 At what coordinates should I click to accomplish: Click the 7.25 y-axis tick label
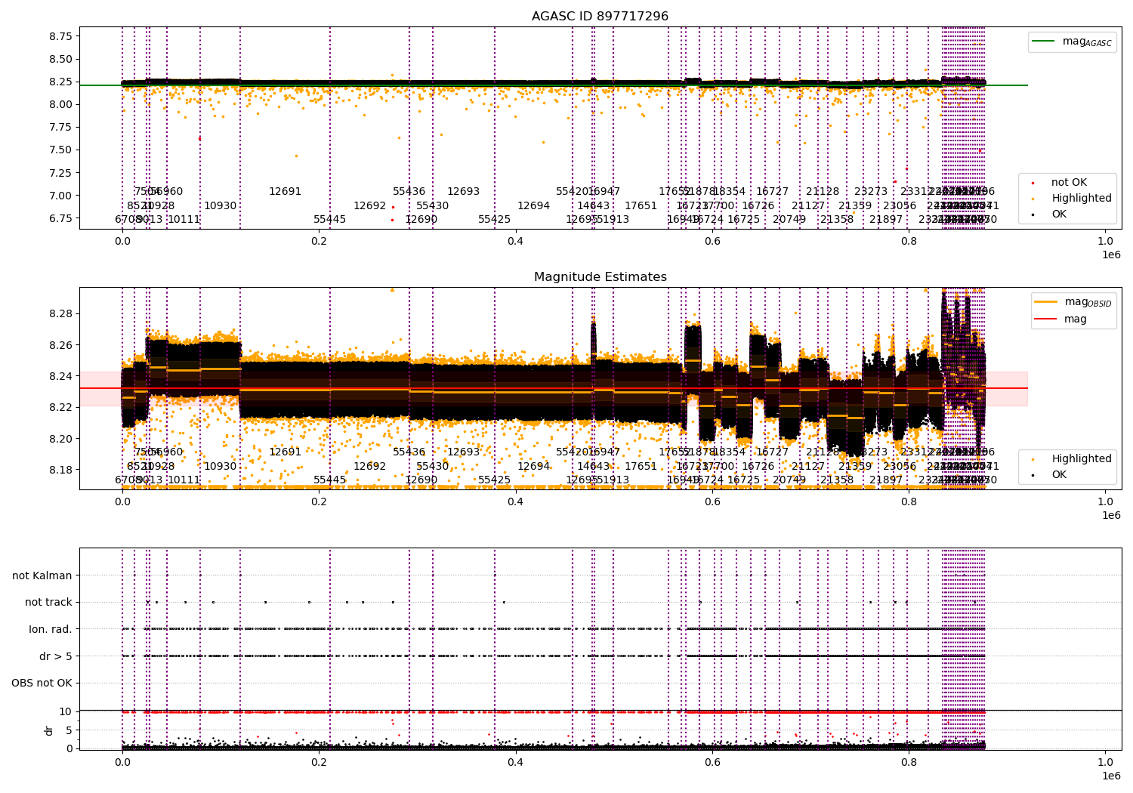tap(60, 173)
